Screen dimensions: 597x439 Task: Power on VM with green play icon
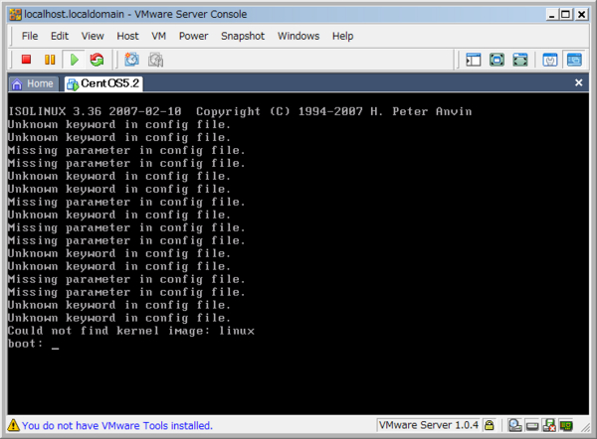pos(75,60)
